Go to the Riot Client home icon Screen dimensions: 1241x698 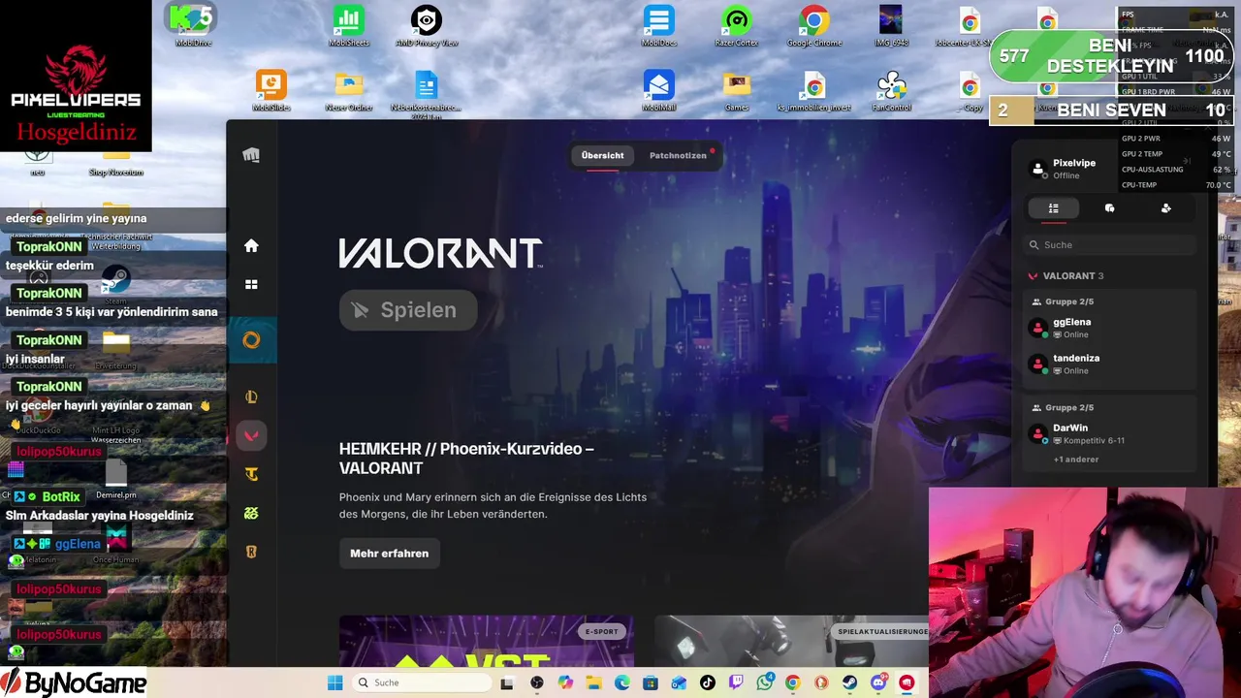coord(251,246)
